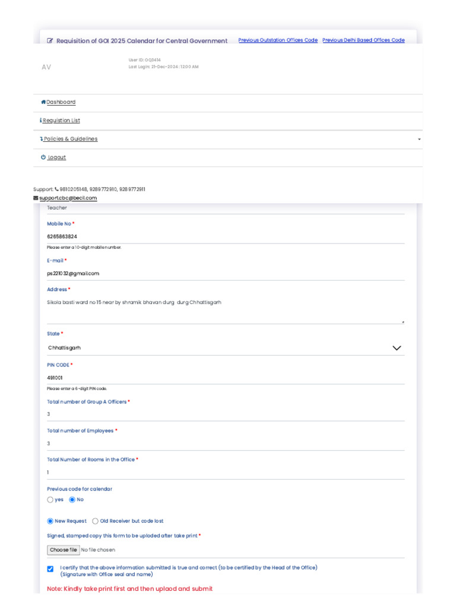Click the support.cbc@becil.com email link
This screenshot has height=608, width=456.
point(68,198)
